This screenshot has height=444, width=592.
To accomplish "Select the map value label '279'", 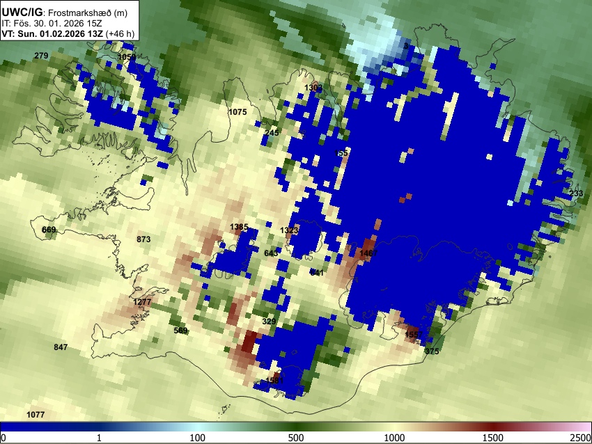I will [x=41, y=56].
